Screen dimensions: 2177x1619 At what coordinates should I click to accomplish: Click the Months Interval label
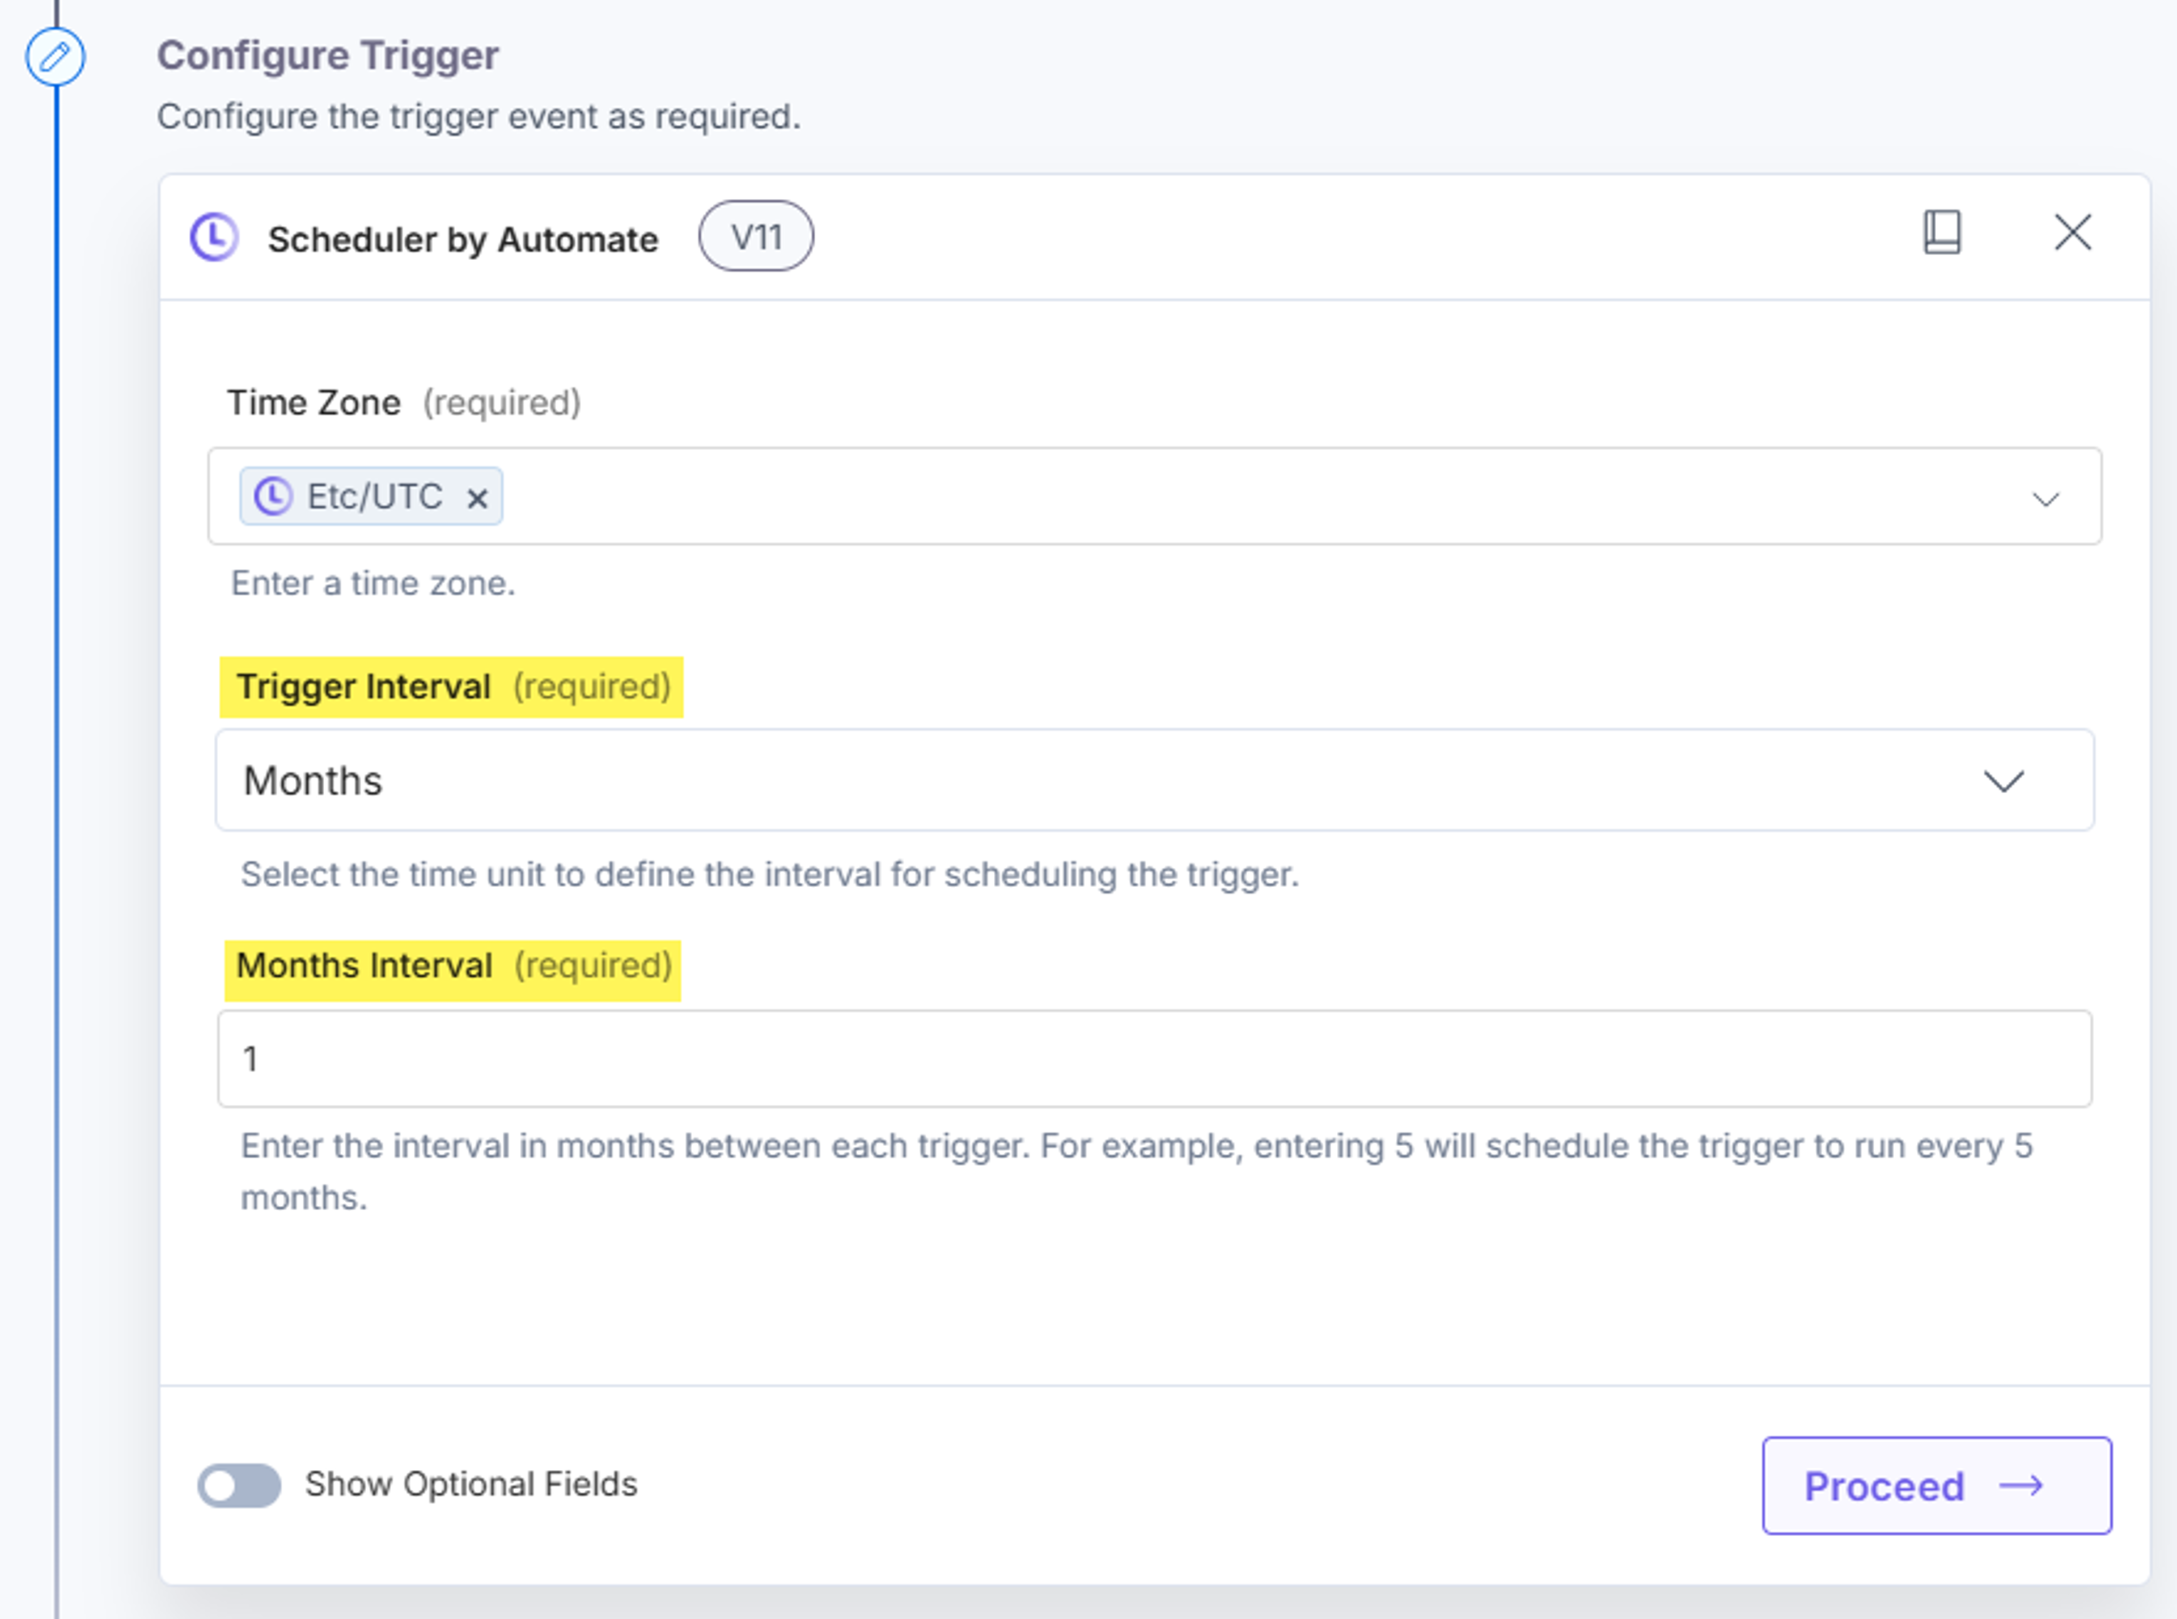365,967
